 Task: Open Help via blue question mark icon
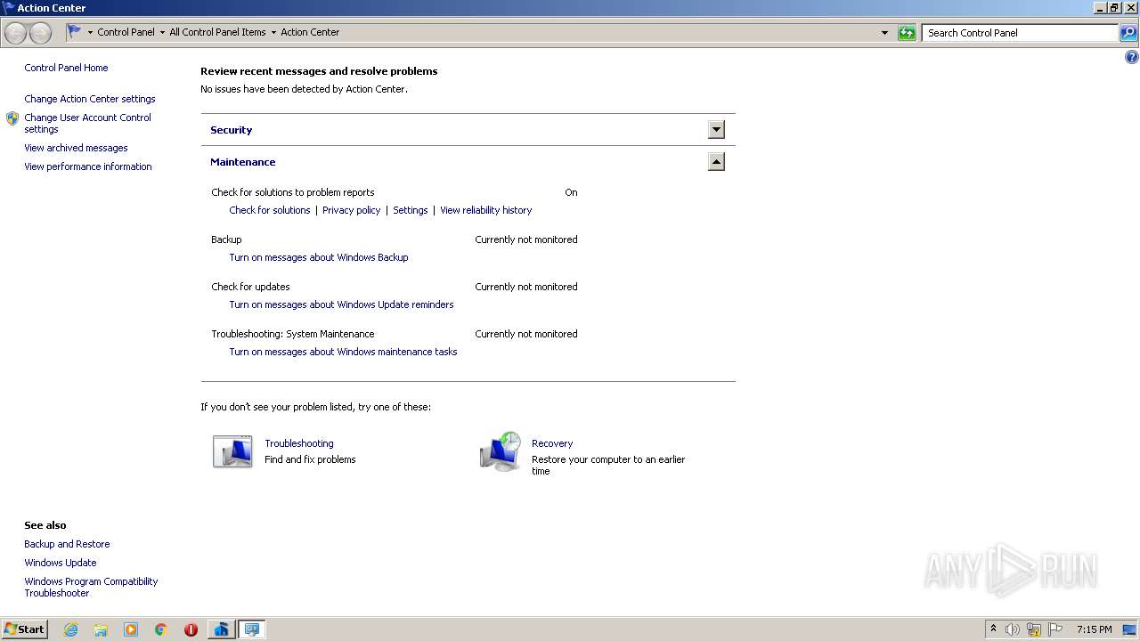pos(1131,57)
